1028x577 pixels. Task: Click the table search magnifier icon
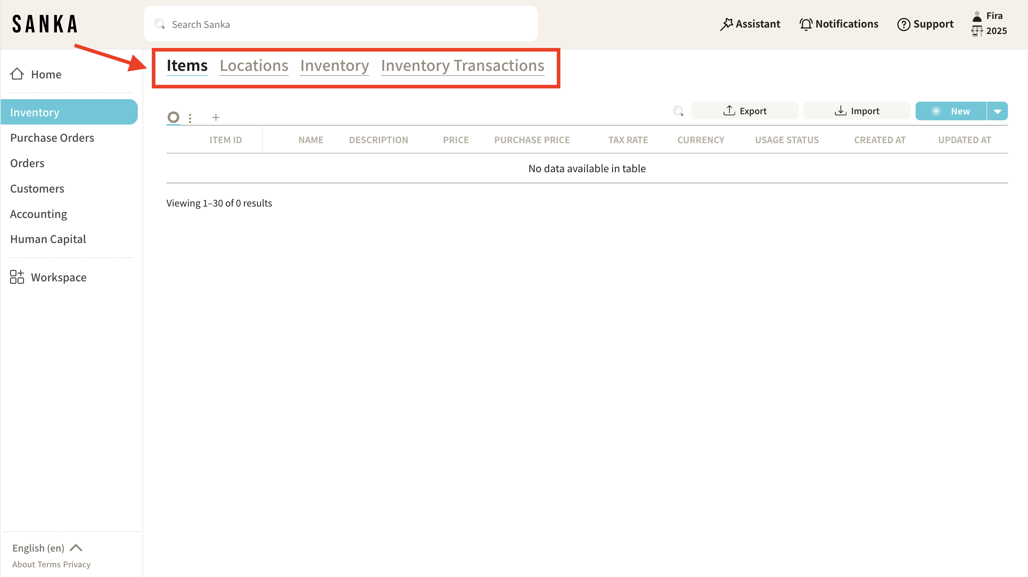pyautogui.click(x=678, y=111)
